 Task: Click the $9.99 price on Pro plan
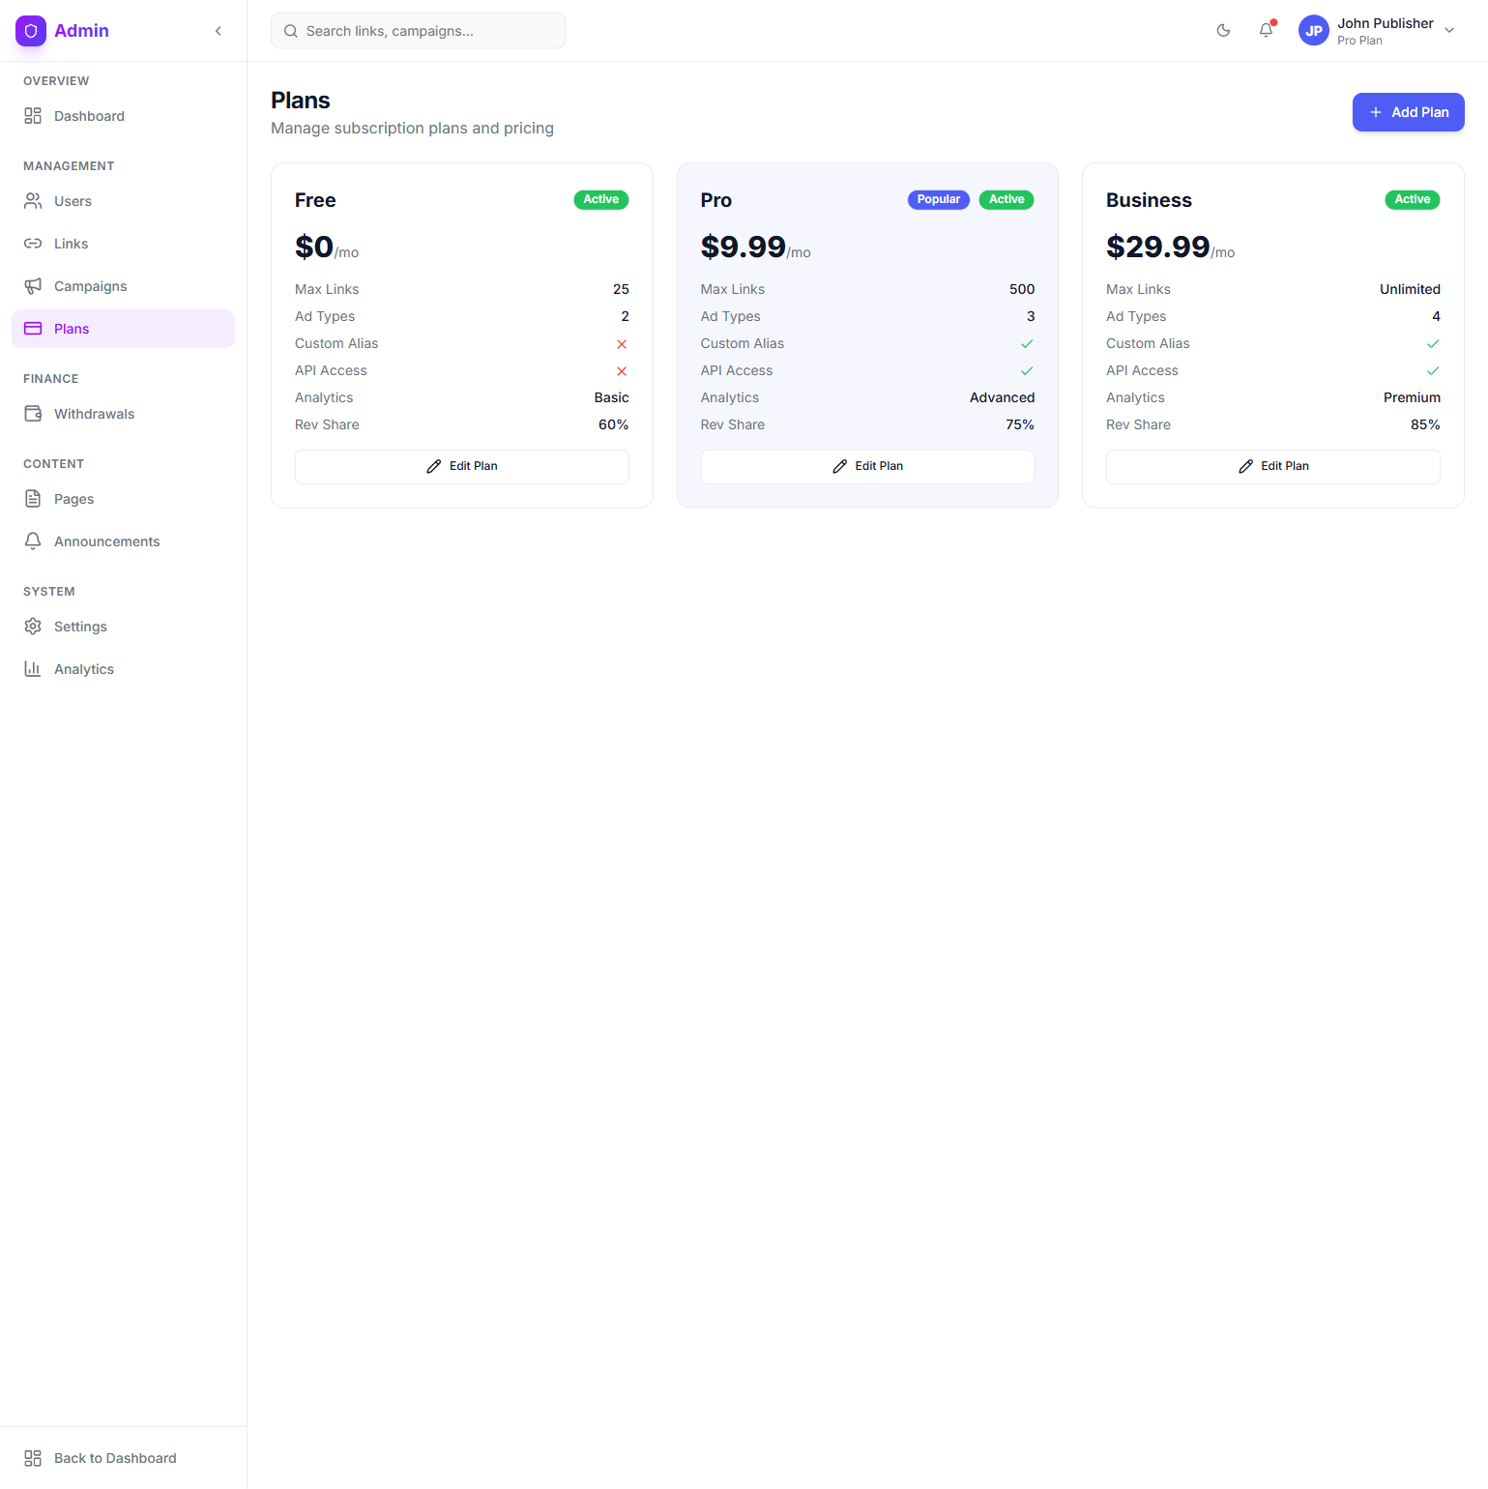(x=744, y=247)
